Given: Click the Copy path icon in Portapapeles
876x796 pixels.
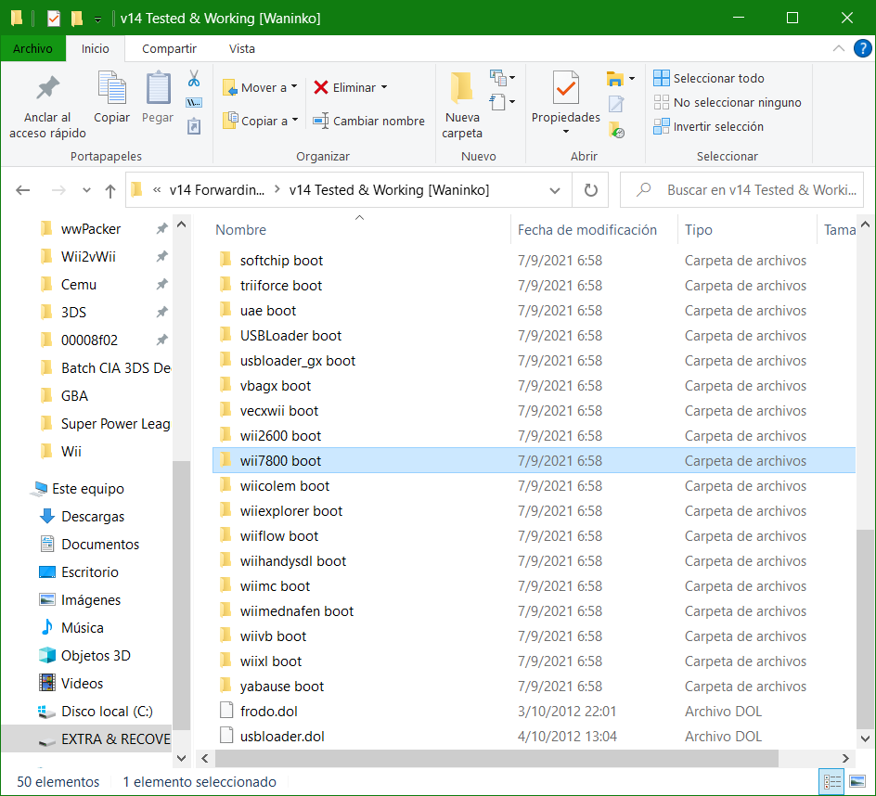Looking at the screenshot, I should pos(194,103).
